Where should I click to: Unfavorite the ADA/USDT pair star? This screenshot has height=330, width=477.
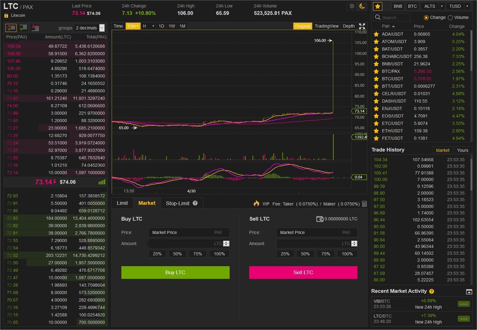click(x=376, y=34)
